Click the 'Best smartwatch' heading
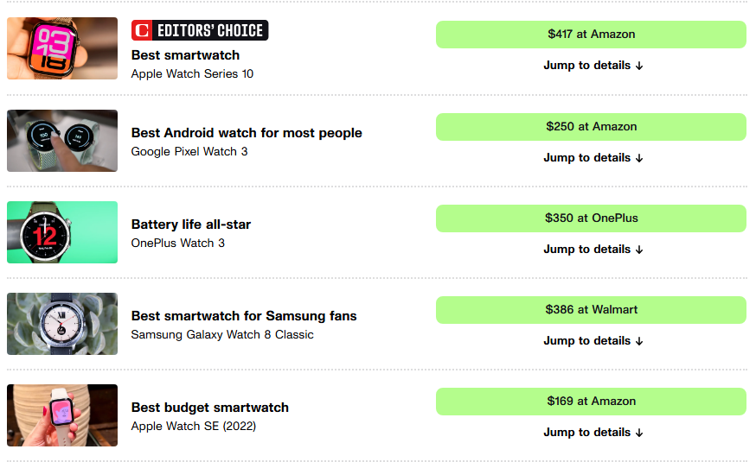The height and width of the screenshot is (462, 756). tap(185, 55)
